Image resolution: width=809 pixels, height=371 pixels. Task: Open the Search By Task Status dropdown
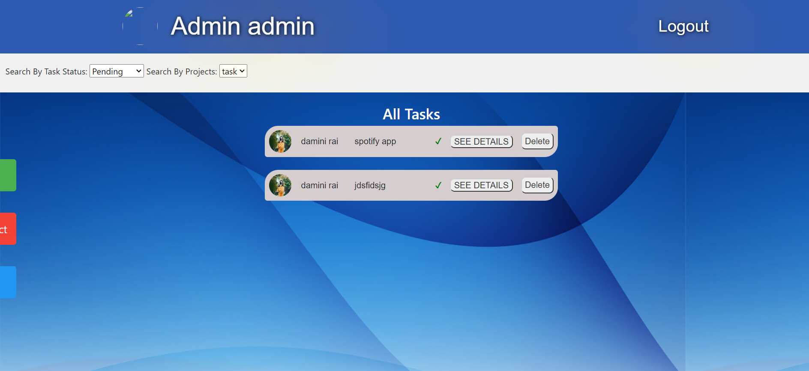pyautogui.click(x=116, y=71)
